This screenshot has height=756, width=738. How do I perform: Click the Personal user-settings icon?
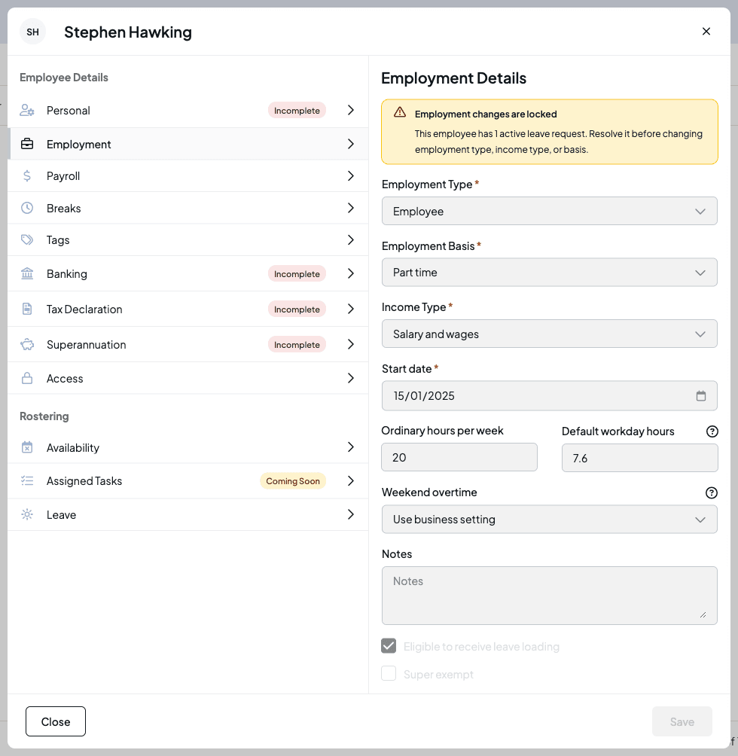[27, 111]
